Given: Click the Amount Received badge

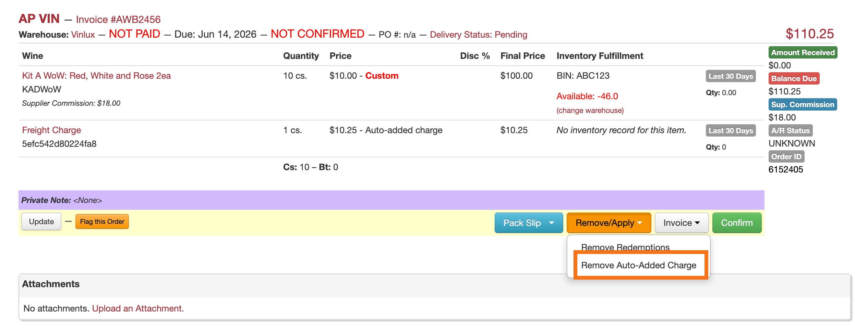Looking at the screenshot, I should click(x=803, y=52).
